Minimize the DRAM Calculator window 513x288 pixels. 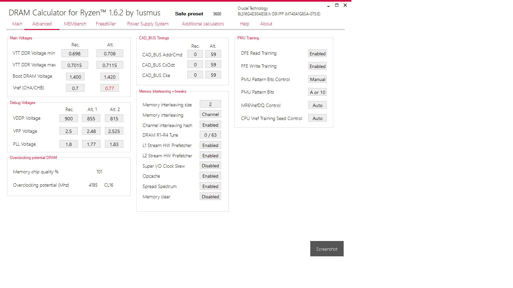pos(328,5)
